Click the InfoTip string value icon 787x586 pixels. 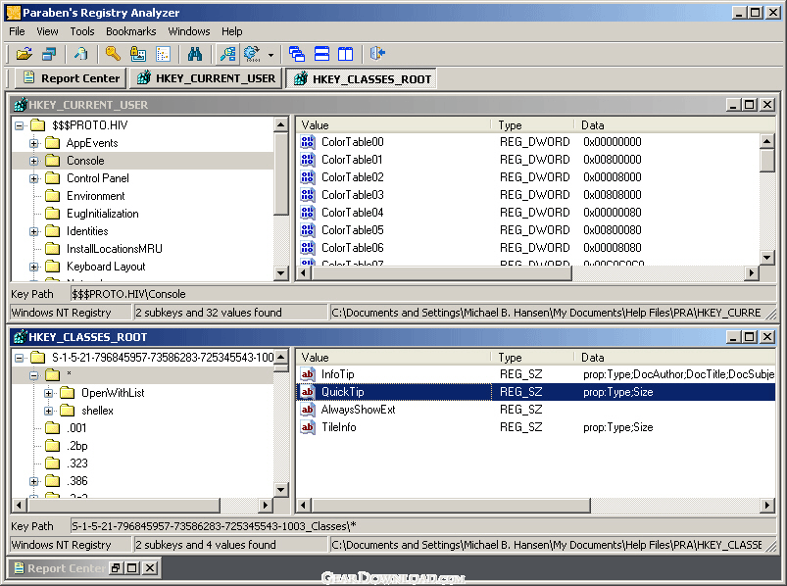pos(308,374)
